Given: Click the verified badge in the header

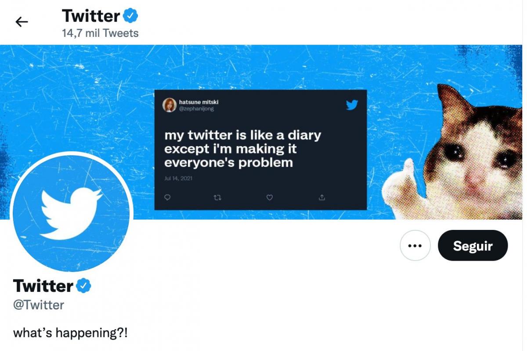Looking at the screenshot, I should coord(130,16).
